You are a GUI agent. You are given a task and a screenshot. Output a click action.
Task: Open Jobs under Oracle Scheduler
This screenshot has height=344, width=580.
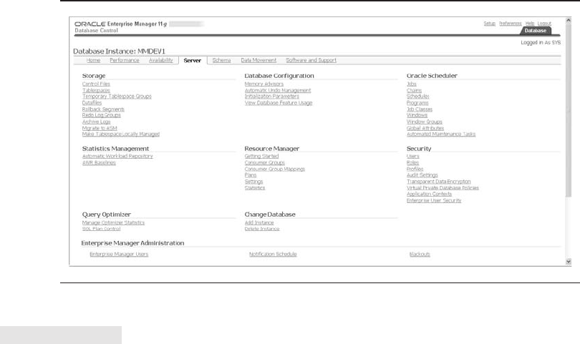pos(411,84)
